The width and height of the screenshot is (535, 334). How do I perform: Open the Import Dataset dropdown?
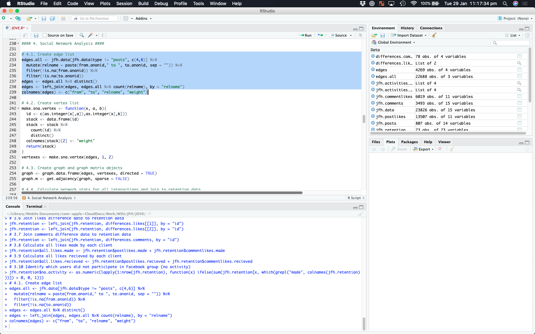pyautogui.click(x=410, y=35)
